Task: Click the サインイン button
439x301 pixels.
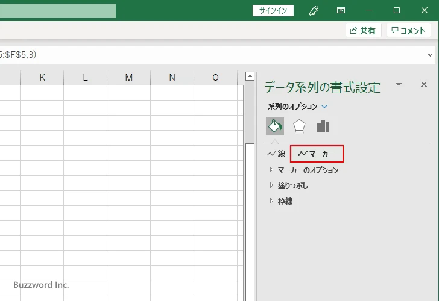Action: click(x=273, y=10)
